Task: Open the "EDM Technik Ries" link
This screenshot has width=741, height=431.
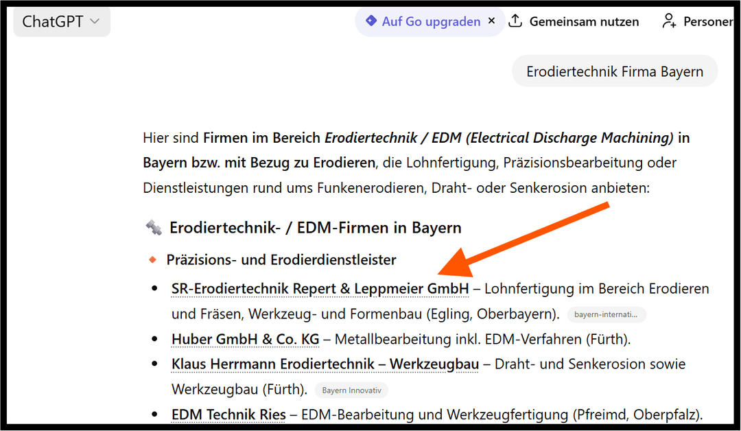Action: tap(228, 414)
